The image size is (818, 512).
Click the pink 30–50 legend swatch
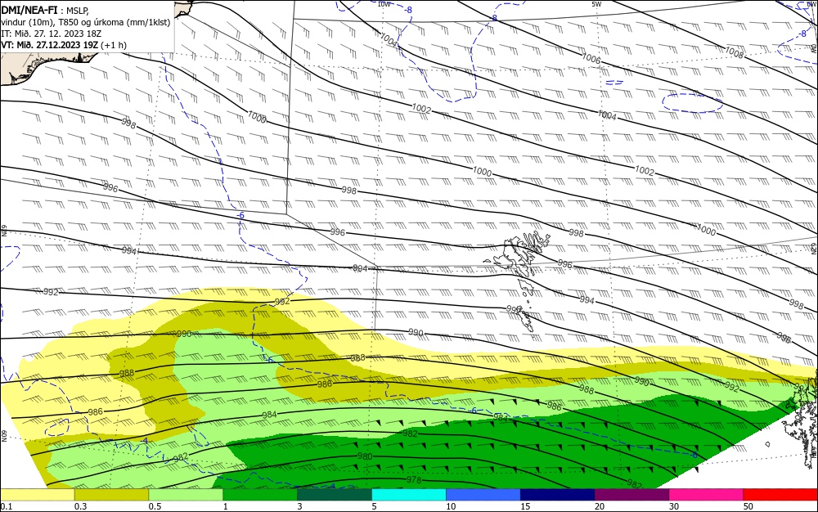707,495
